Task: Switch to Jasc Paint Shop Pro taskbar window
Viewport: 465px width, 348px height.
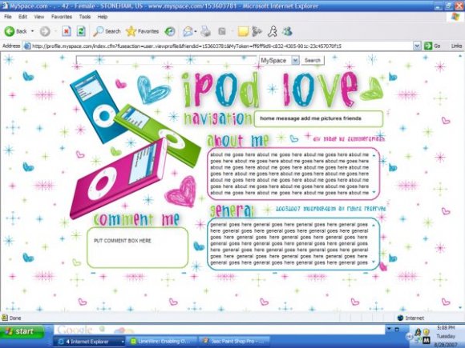Action: click(233, 342)
